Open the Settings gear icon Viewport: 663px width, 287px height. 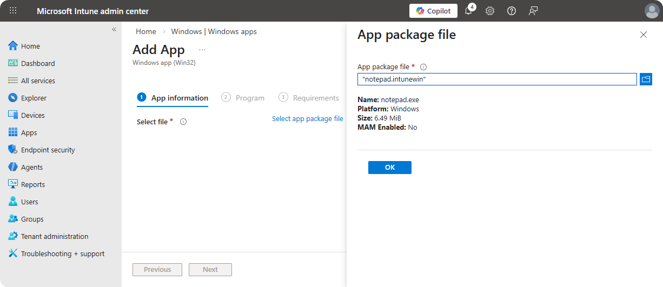click(490, 11)
